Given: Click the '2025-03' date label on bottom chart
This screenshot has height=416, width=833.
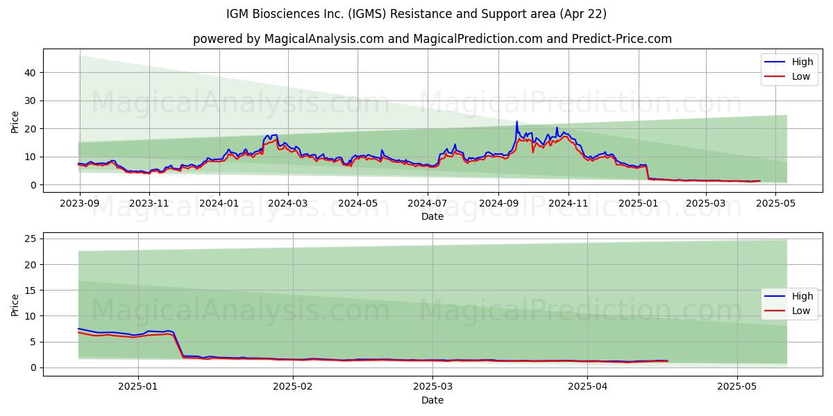Looking at the screenshot, I should 433,387.
